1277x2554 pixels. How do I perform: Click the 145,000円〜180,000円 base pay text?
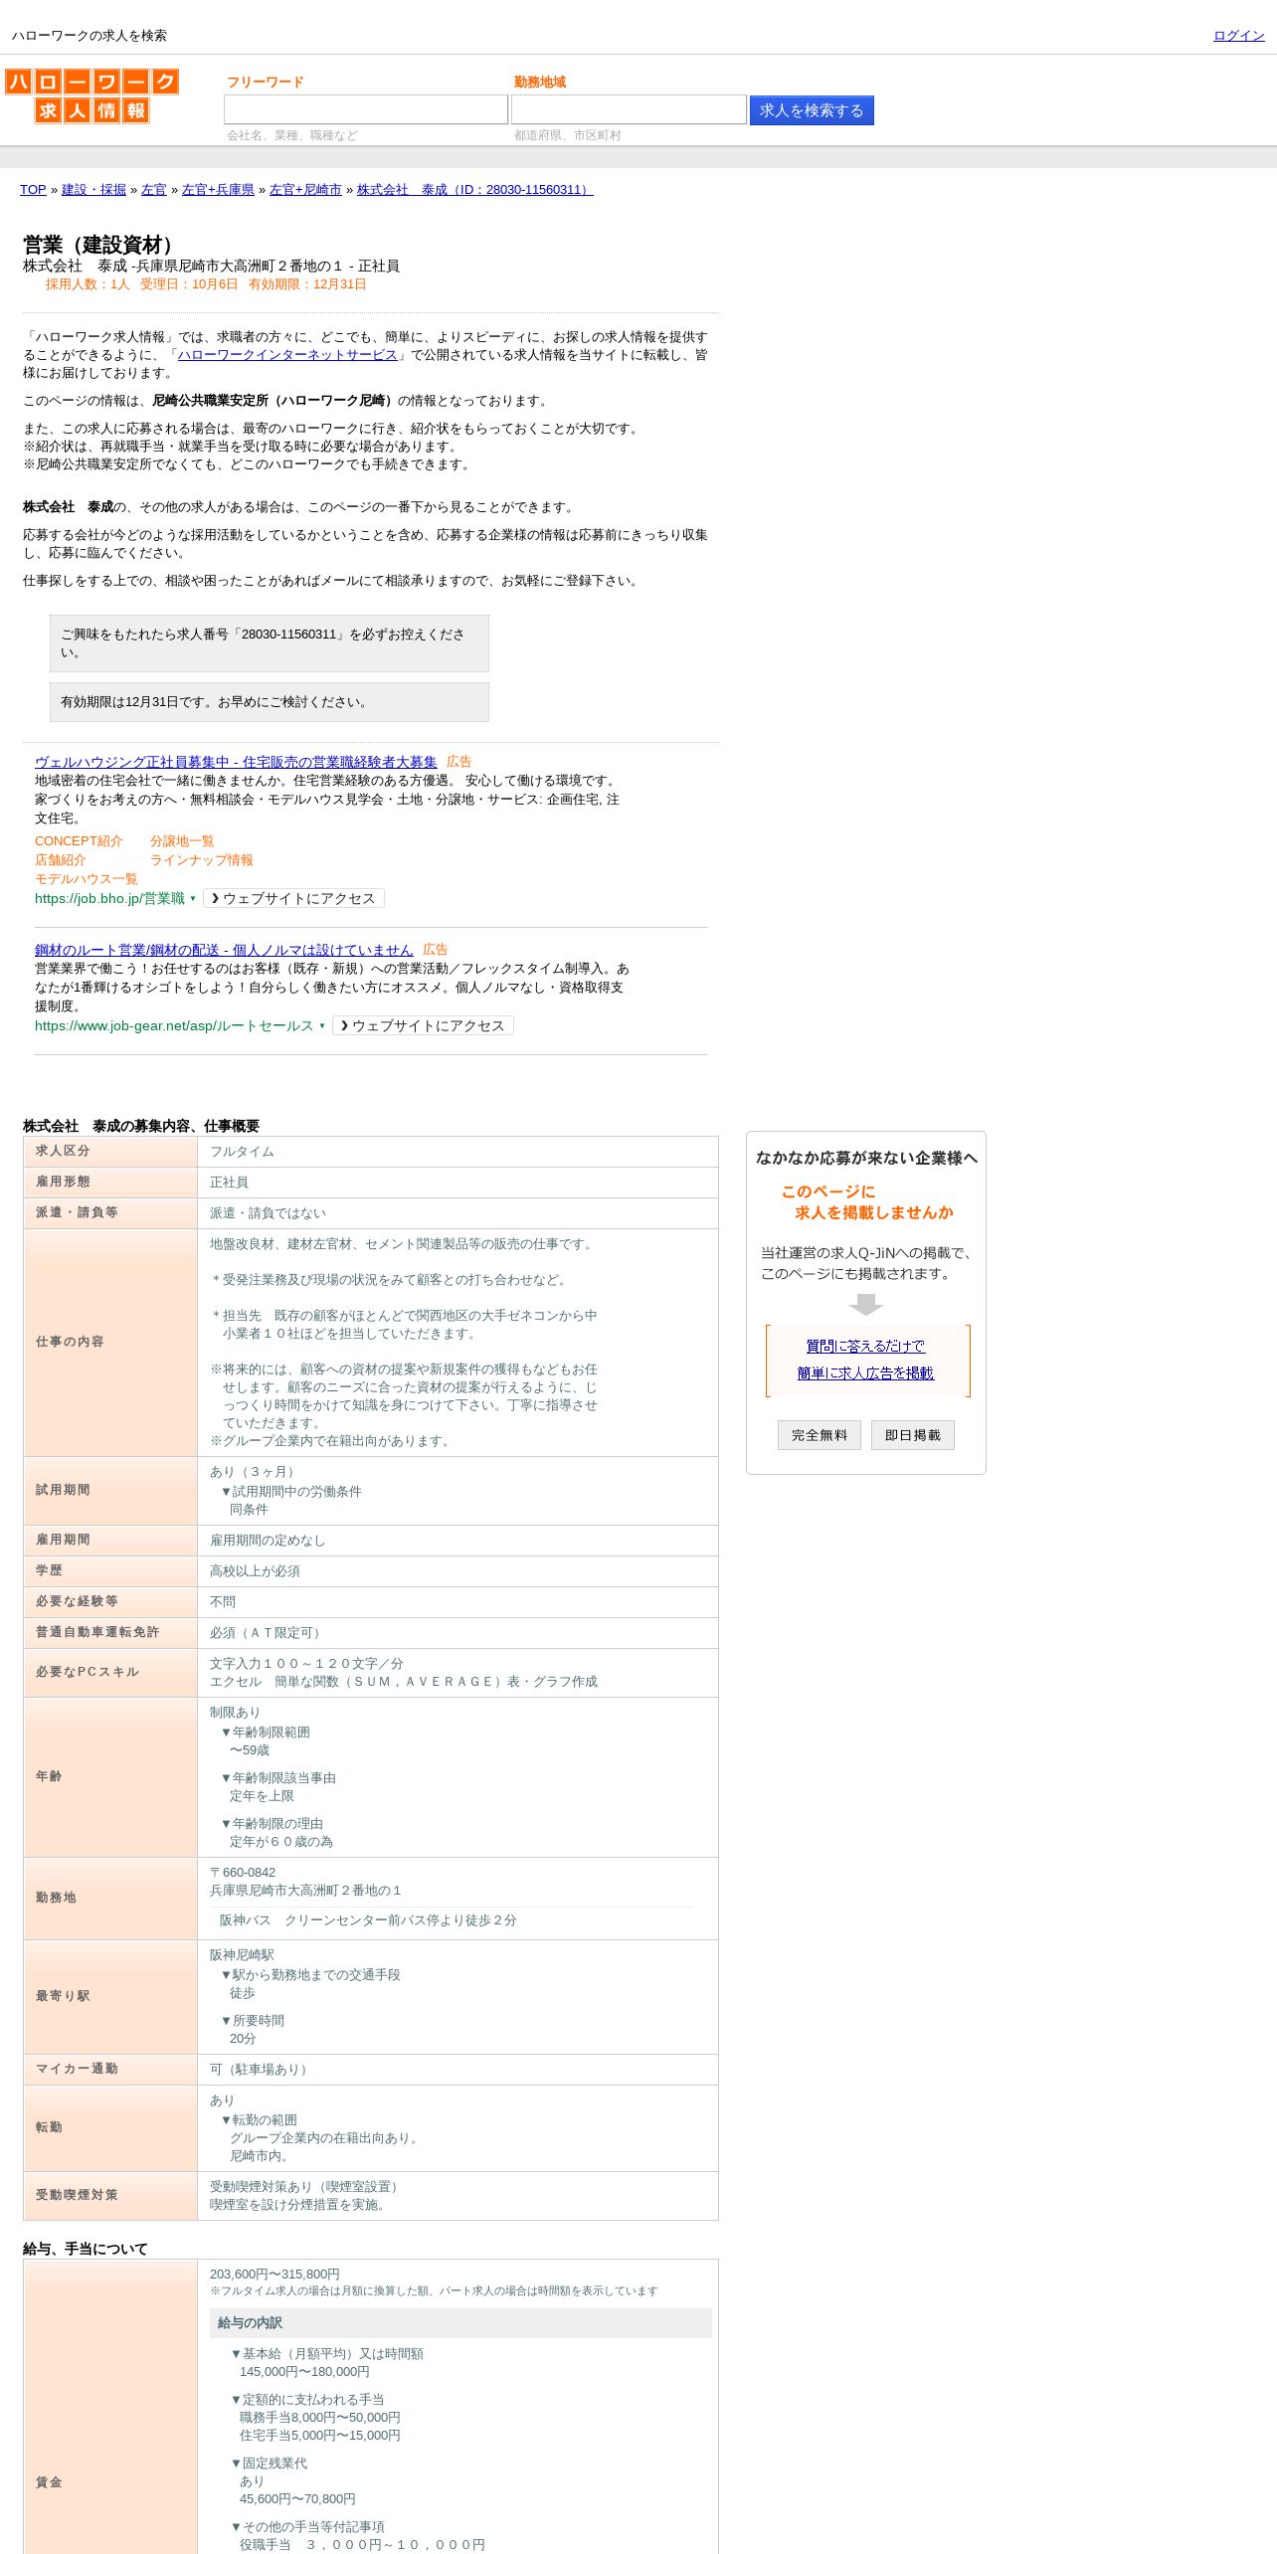click(x=304, y=2372)
